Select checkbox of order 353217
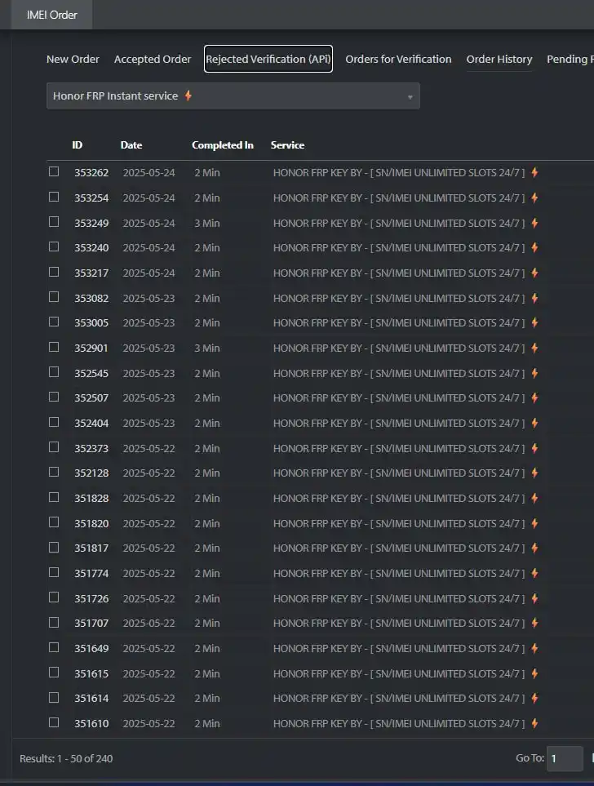 pyautogui.click(x=54, y=272)
